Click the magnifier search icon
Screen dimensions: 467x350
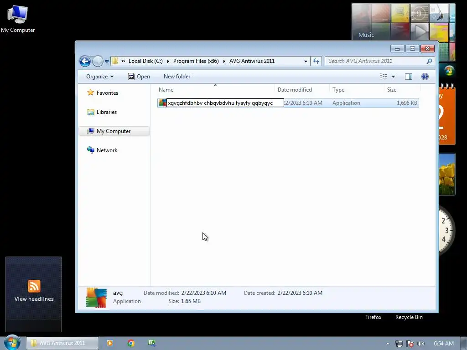click(x=429, y=61)
